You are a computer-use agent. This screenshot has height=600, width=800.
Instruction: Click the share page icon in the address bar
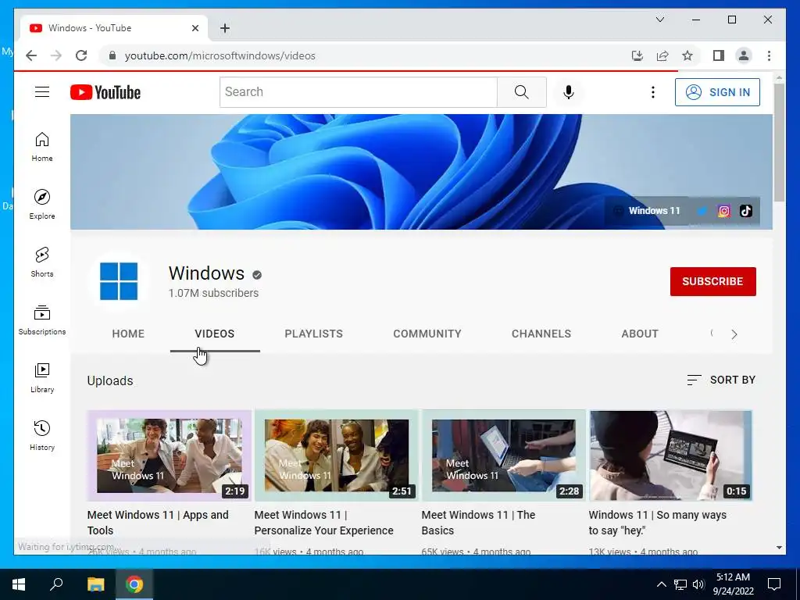point(662,55)
